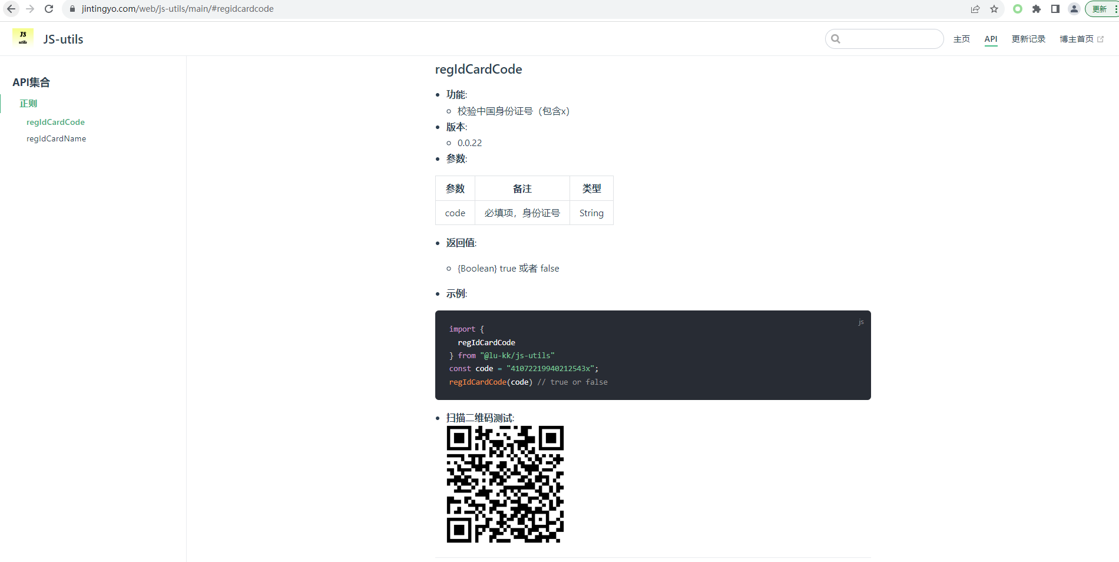
Task: Click the API集合 sidebar heading
Action: (x=31, y=82)
